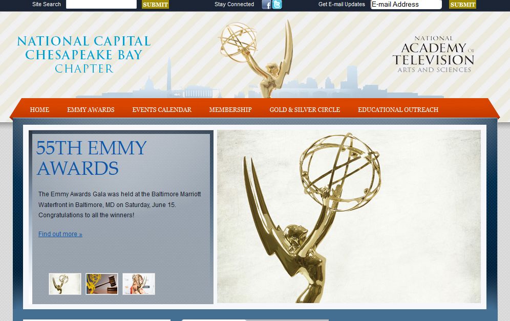Open the MEMBERSHIP menu item

[x=230, y=110]
